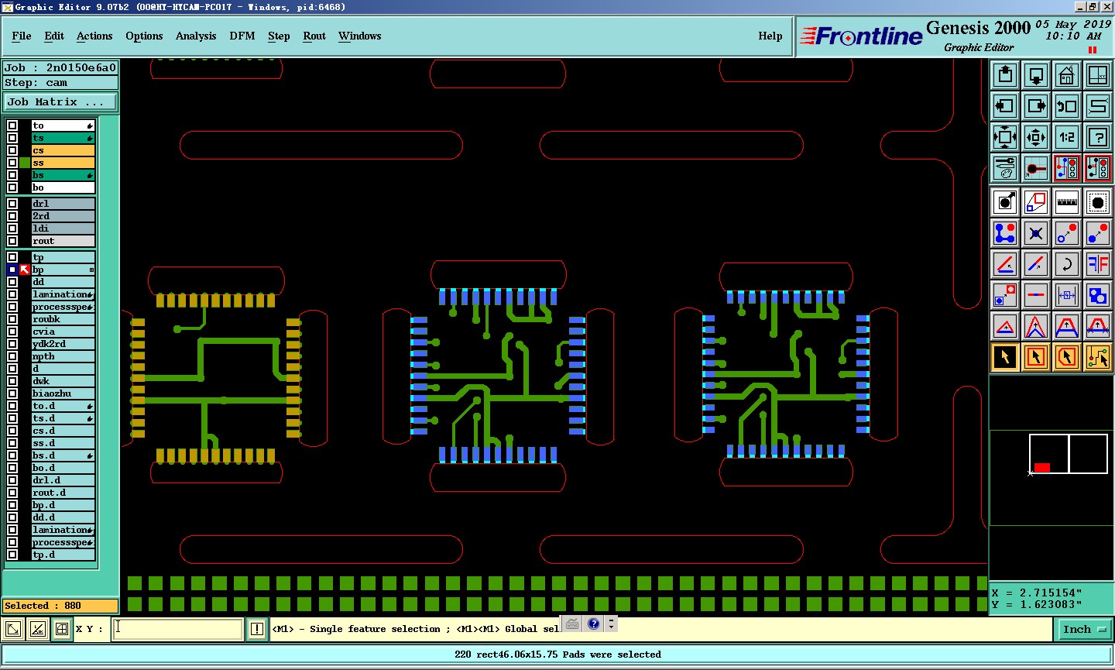Click the ruler measure tool icon

tap(1067, 202)
